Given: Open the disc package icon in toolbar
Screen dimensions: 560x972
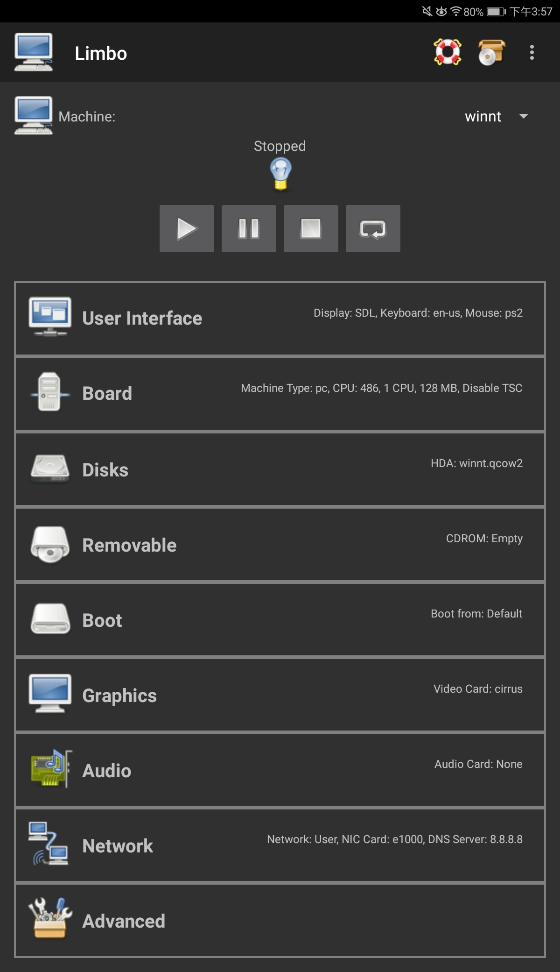Looking at the screenshot, I should pos(491,52).
